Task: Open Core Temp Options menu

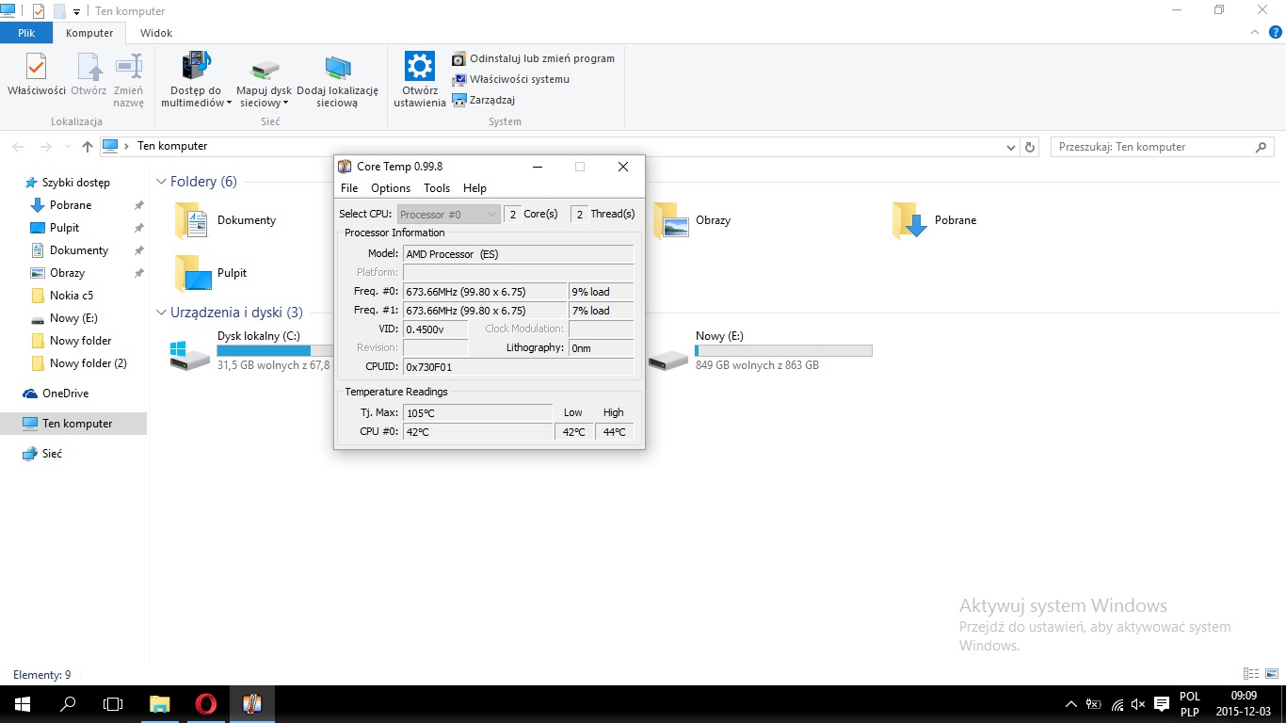Action: click(x=391, y=188)
